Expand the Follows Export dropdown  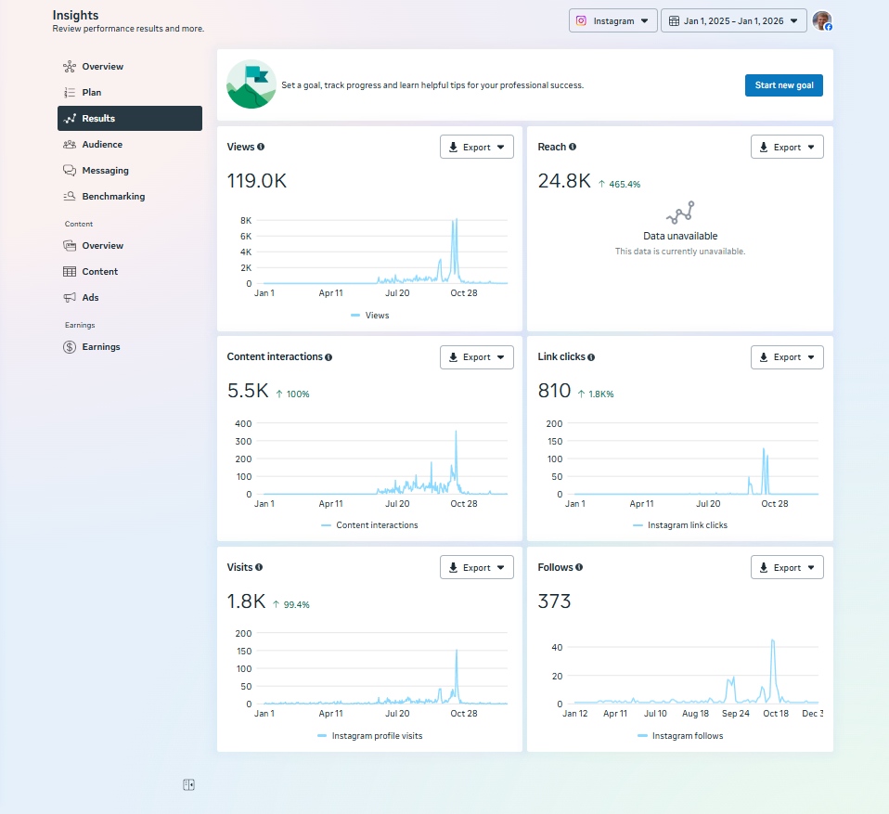pyautogui.click(x=787, y=567)
